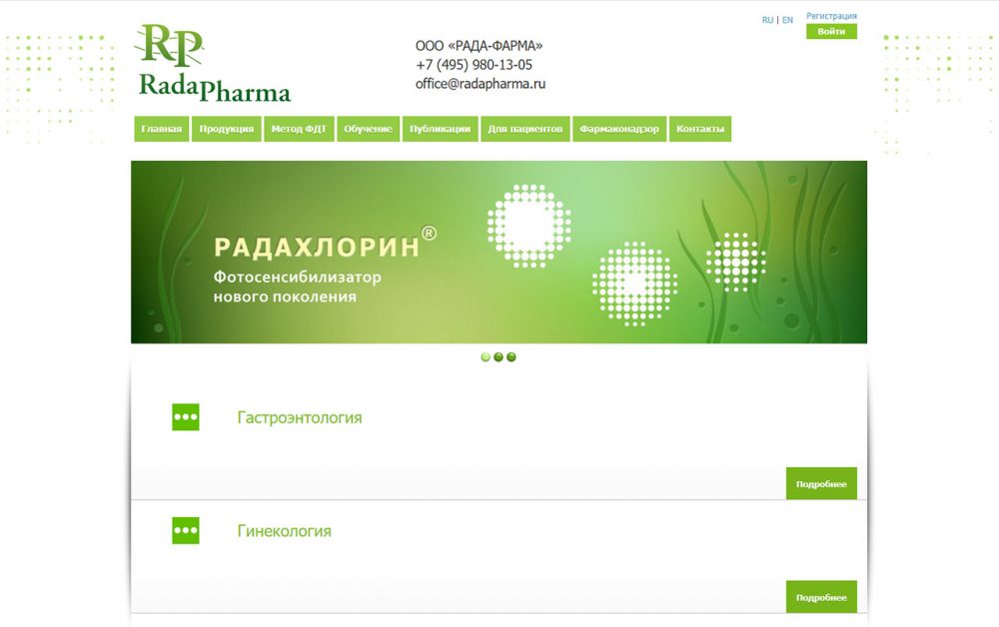The height and width of the screenshot is (627, 999).
Task: Open the Продукция menu item
Action: 227,129
